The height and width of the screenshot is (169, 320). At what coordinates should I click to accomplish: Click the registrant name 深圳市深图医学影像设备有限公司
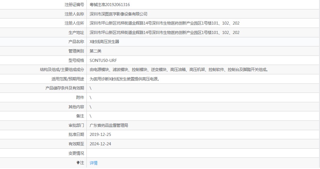click(x=118, y=14)
